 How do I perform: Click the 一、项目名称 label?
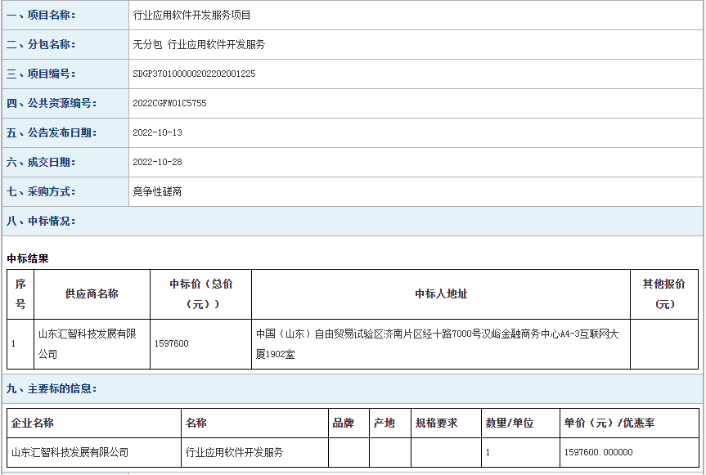41,16
